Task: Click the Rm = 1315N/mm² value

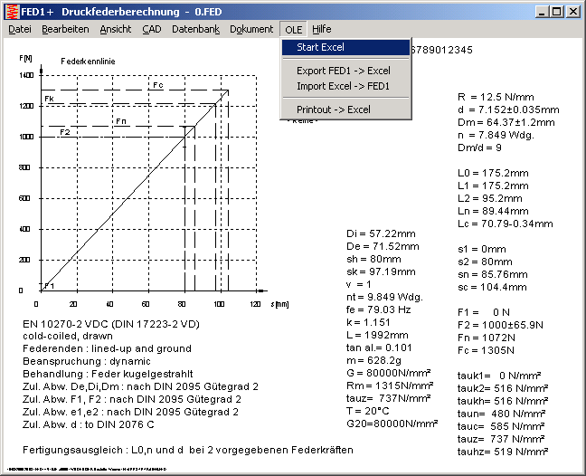Action: point(390,386)
